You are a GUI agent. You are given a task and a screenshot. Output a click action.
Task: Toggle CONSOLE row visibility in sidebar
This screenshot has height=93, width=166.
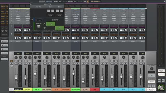[7, 14]
